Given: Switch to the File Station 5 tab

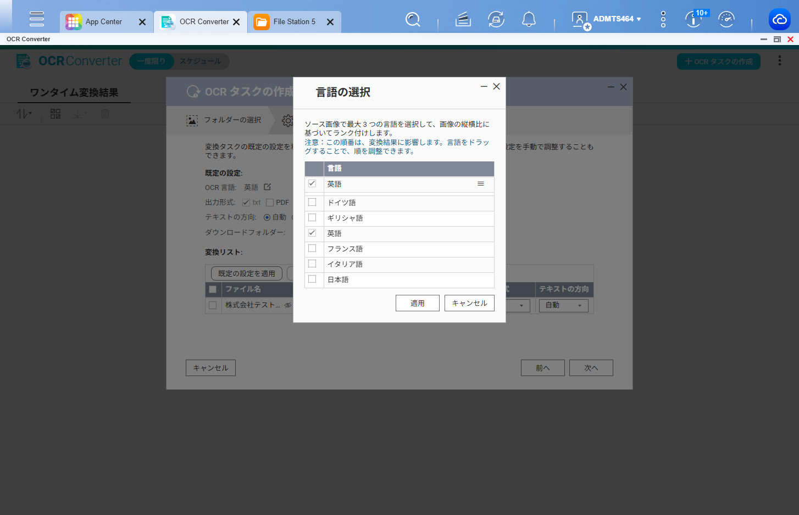Looking at the screenshot, I should 294,22.
